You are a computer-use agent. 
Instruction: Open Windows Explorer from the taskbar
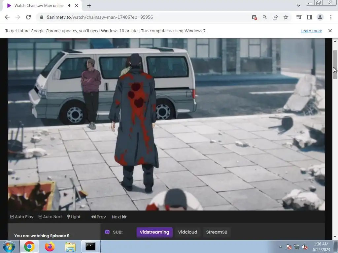70,246
